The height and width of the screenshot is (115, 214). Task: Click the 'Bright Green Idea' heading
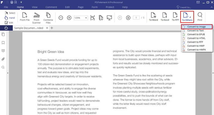click(x=51, y=52)
